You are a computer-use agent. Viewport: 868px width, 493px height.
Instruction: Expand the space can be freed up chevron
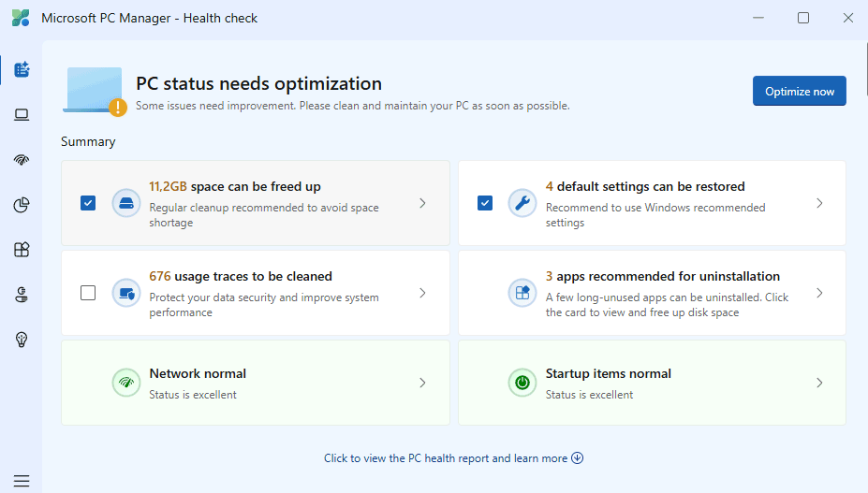[422, 203]
